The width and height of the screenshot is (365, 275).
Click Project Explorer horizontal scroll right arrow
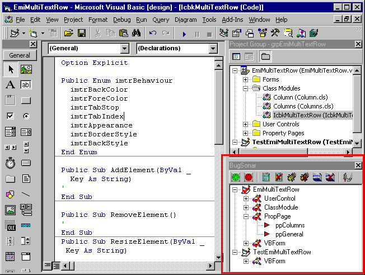(x=348, y=153)
